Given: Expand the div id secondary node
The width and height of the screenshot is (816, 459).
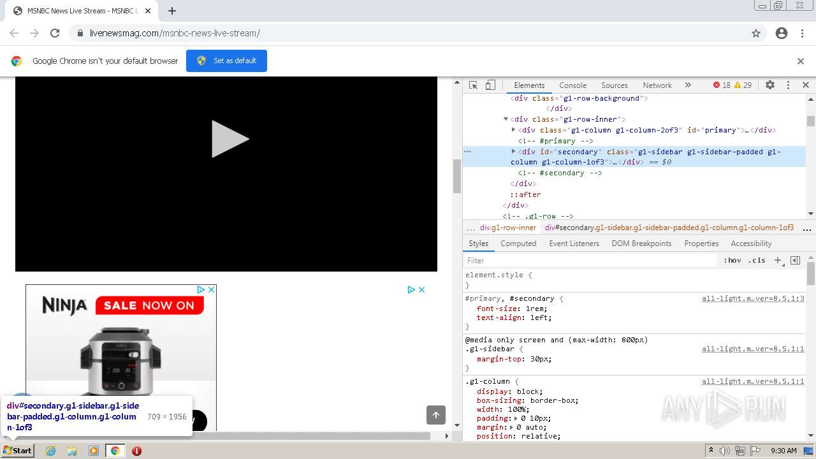Looking at the screenshot, I should tap(513, 152).
